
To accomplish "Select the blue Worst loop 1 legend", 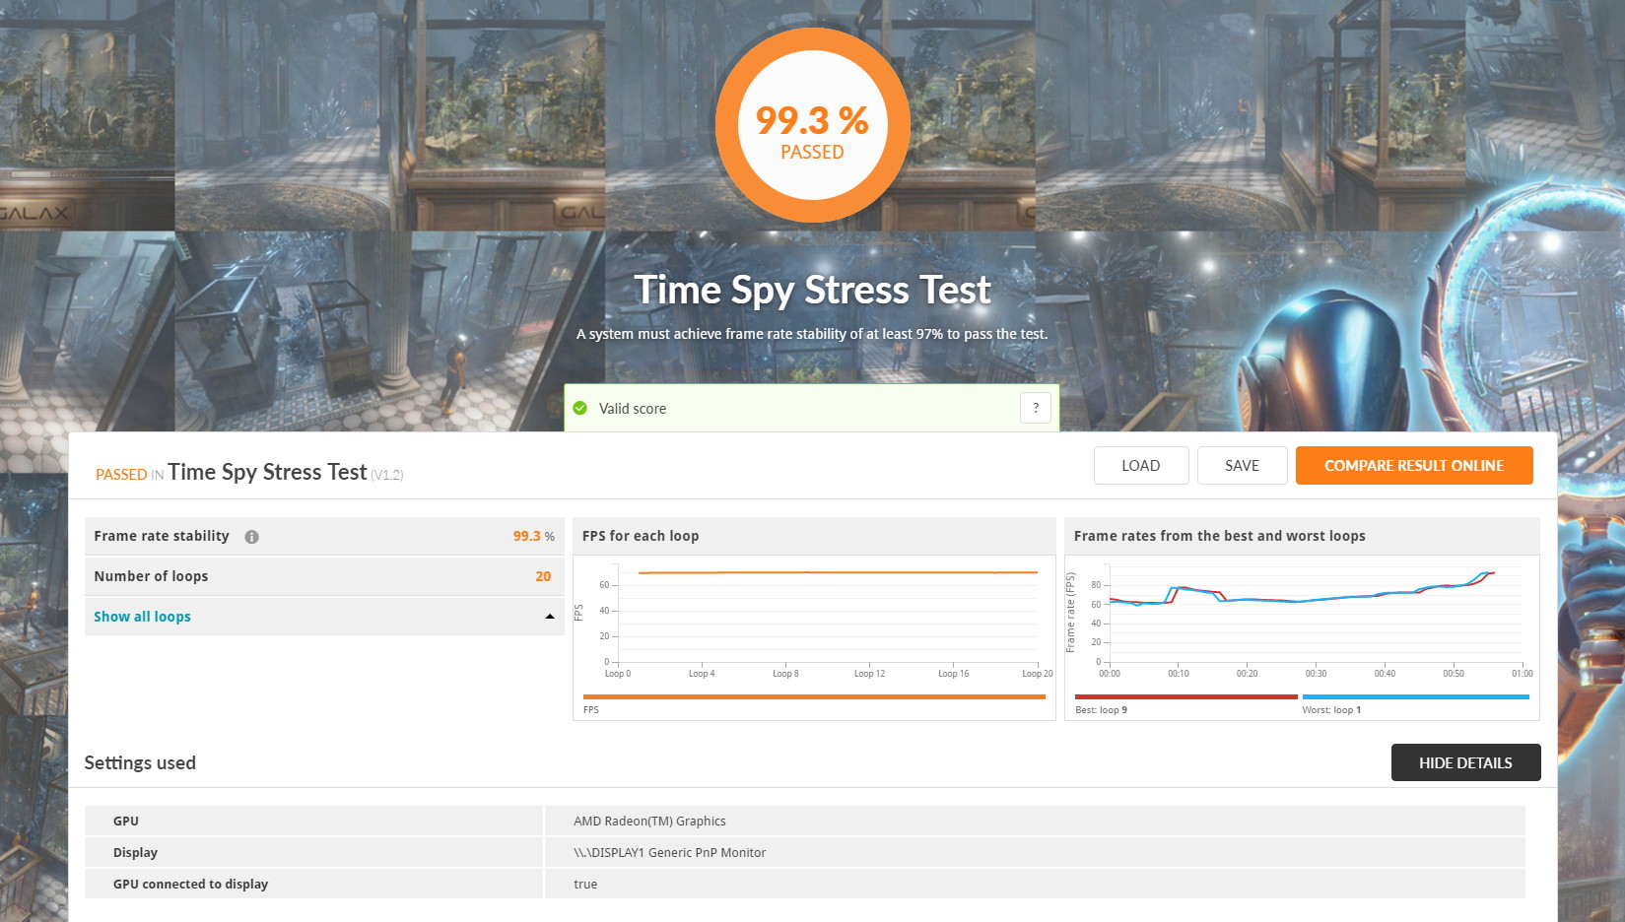I will 1415,697.
